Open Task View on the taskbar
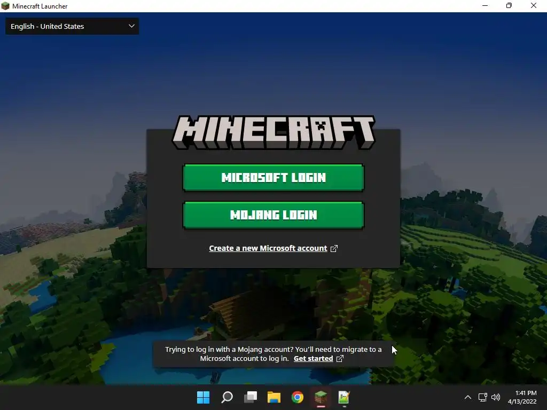This screenshot has width=547, height=410. tap(251, 397)
